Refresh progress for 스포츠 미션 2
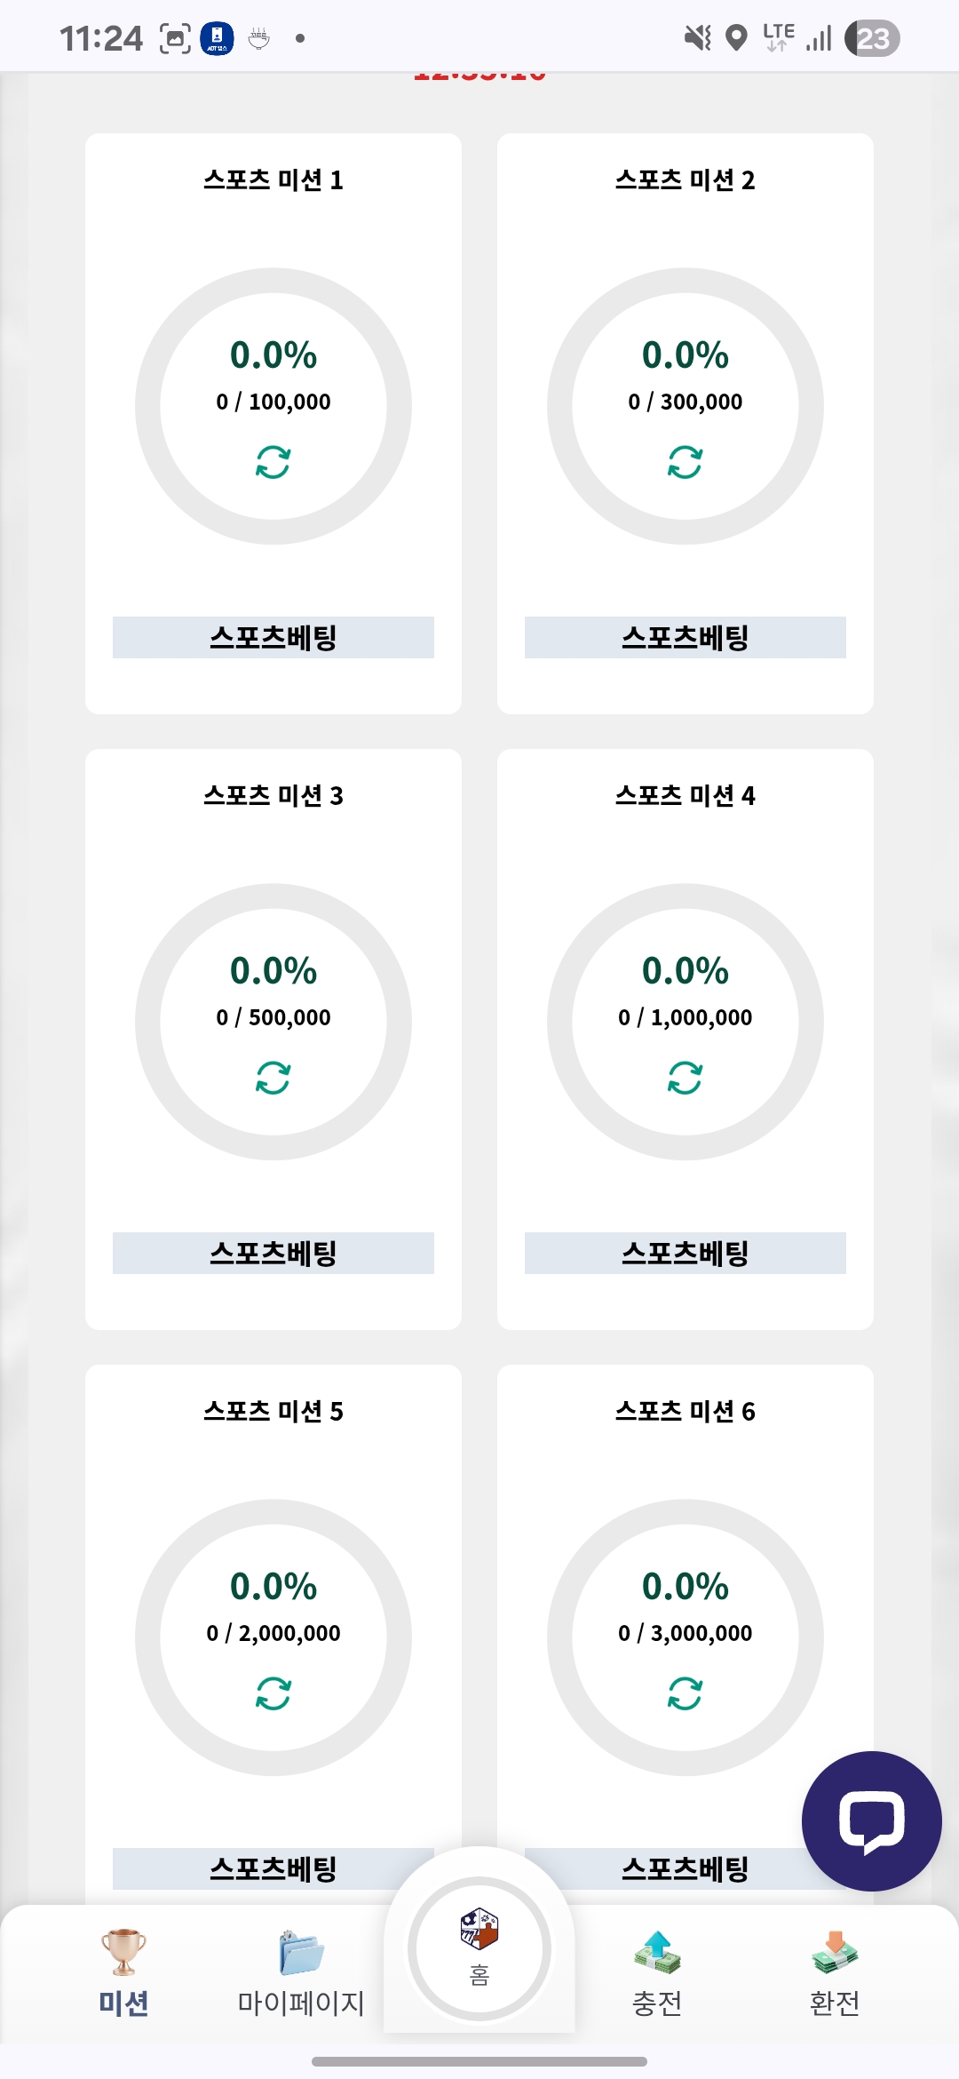This screenshot has width=959, height=2079. [686, 462]
